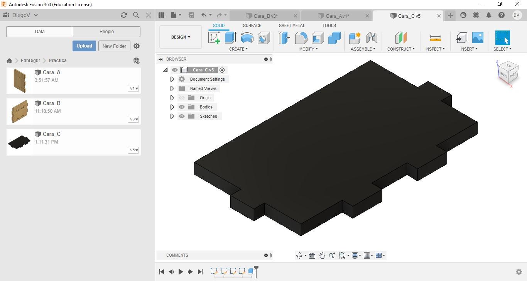
Task: Go to the FabDig01 breadcrumb
Action: pyautogui.click(x=31, y=61)
